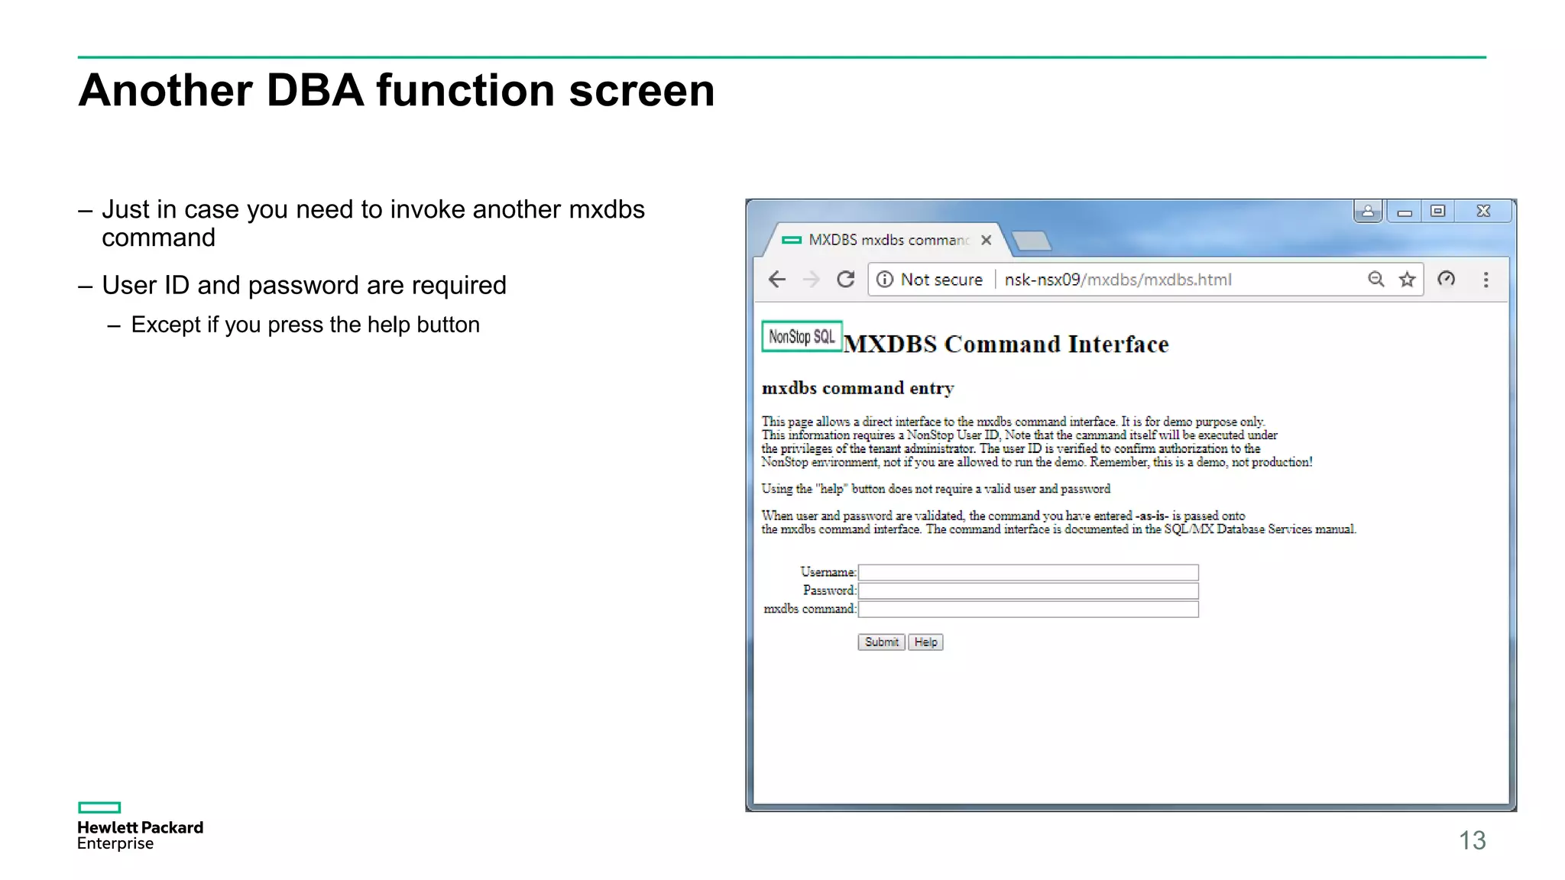Click the Hewlett Packard Enterprise logo

(x=140, y=826)
